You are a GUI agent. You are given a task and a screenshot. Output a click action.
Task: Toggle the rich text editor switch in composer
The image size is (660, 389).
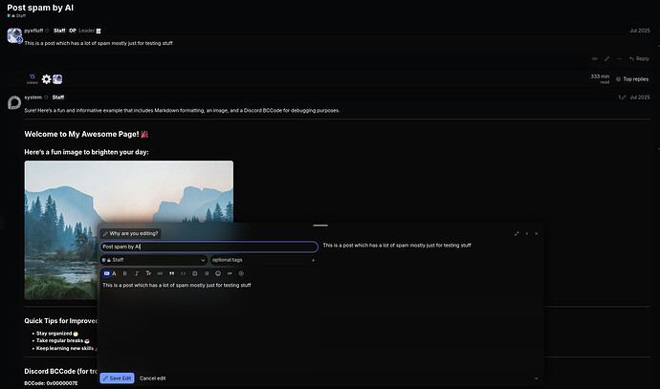click(106, 273)
